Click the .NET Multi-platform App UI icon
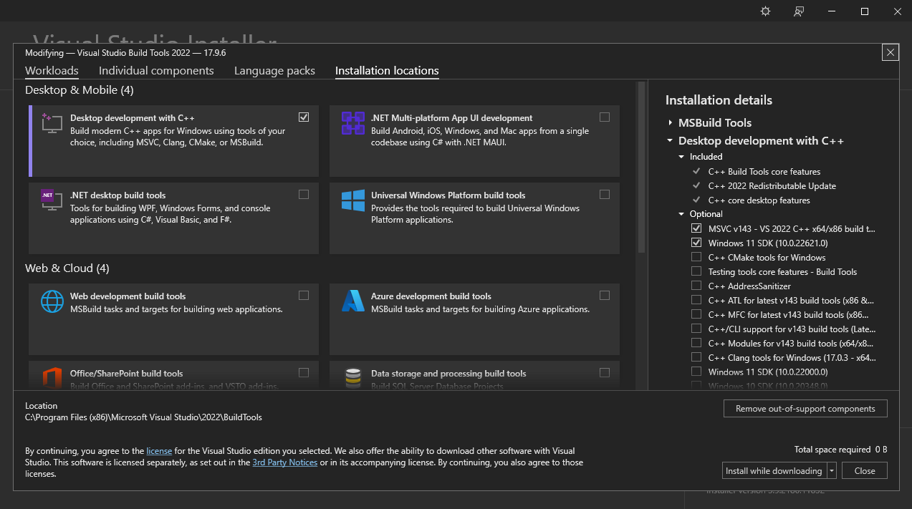 pyautogui.click(x=353, y=123)
